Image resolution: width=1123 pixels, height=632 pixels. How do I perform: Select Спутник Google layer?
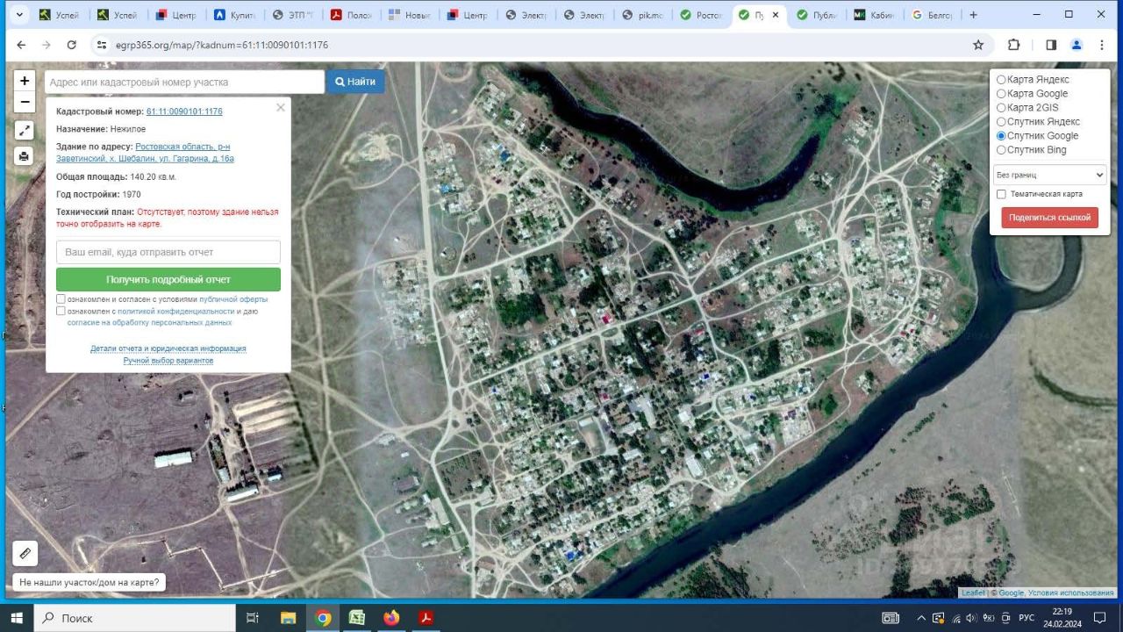1001,136
